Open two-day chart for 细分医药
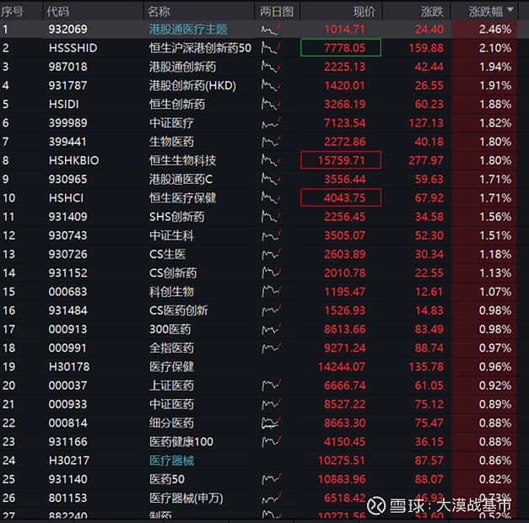 [271, 423]
